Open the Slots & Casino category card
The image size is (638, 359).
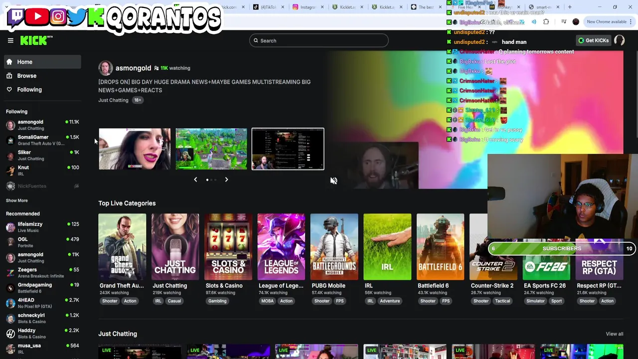click(x=228, y=247)
